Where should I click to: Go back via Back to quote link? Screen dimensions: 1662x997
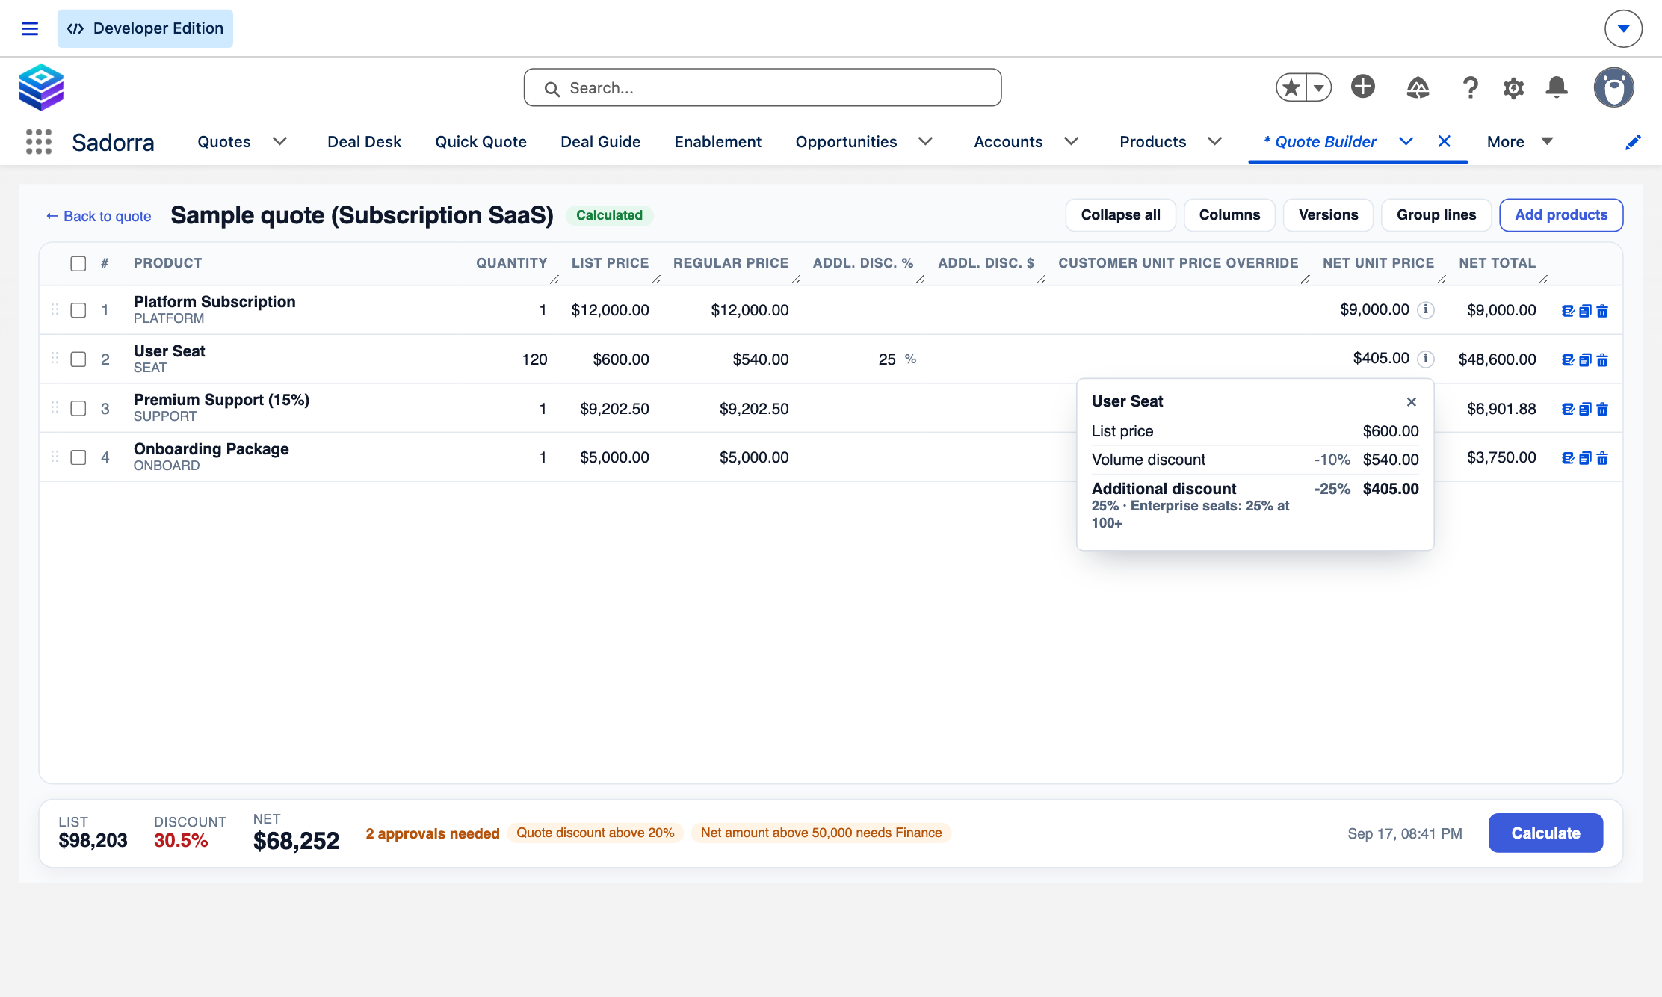tap(99, 216)
